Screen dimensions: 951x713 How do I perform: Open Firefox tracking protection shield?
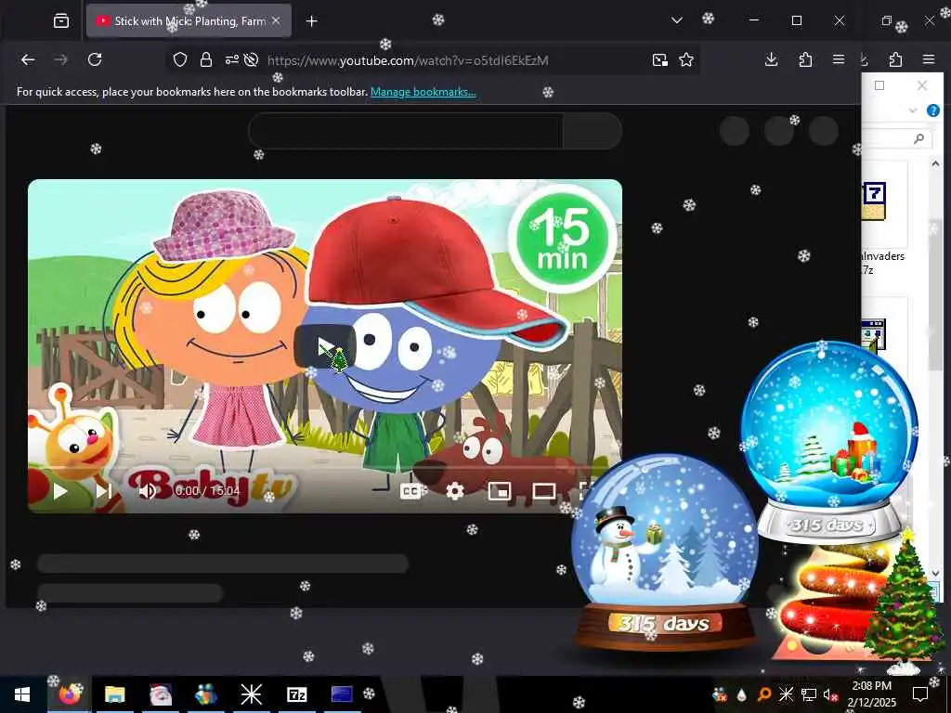click(180, 59)
